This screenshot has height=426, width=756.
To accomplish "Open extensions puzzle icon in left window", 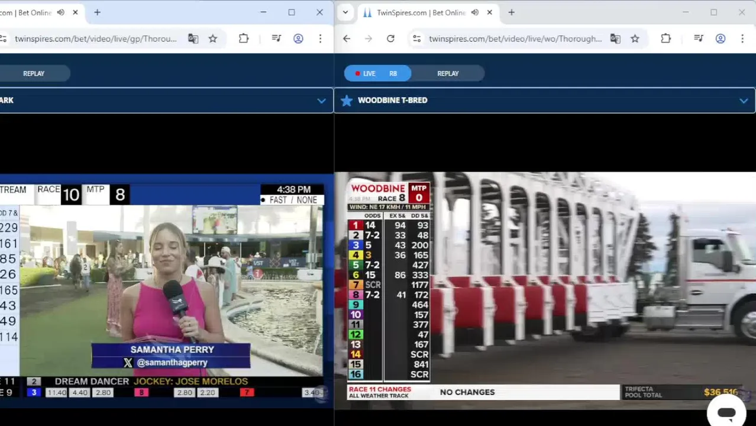I will tap(244, 38).
